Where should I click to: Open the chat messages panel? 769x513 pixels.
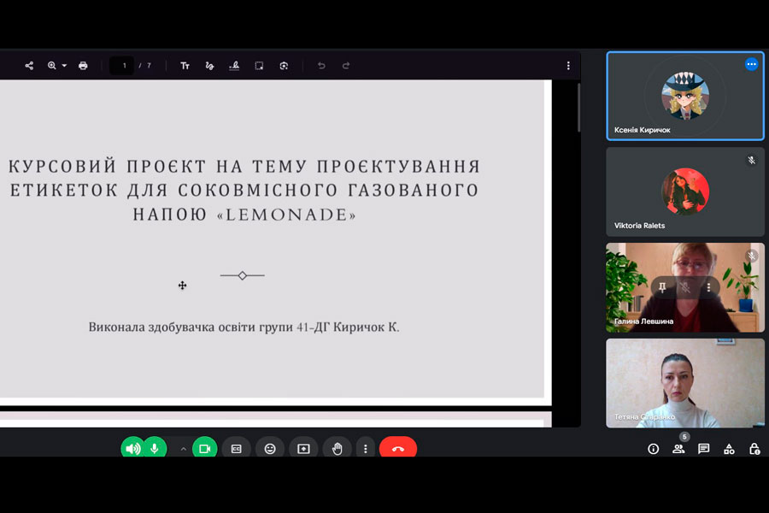click(704, 449)
